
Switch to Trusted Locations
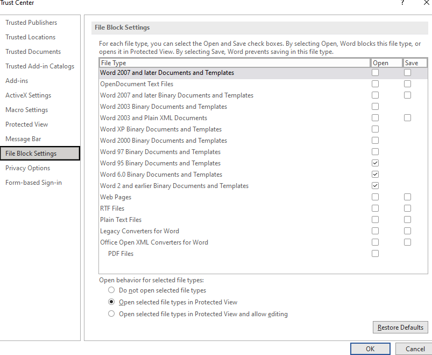click(30, 37)
